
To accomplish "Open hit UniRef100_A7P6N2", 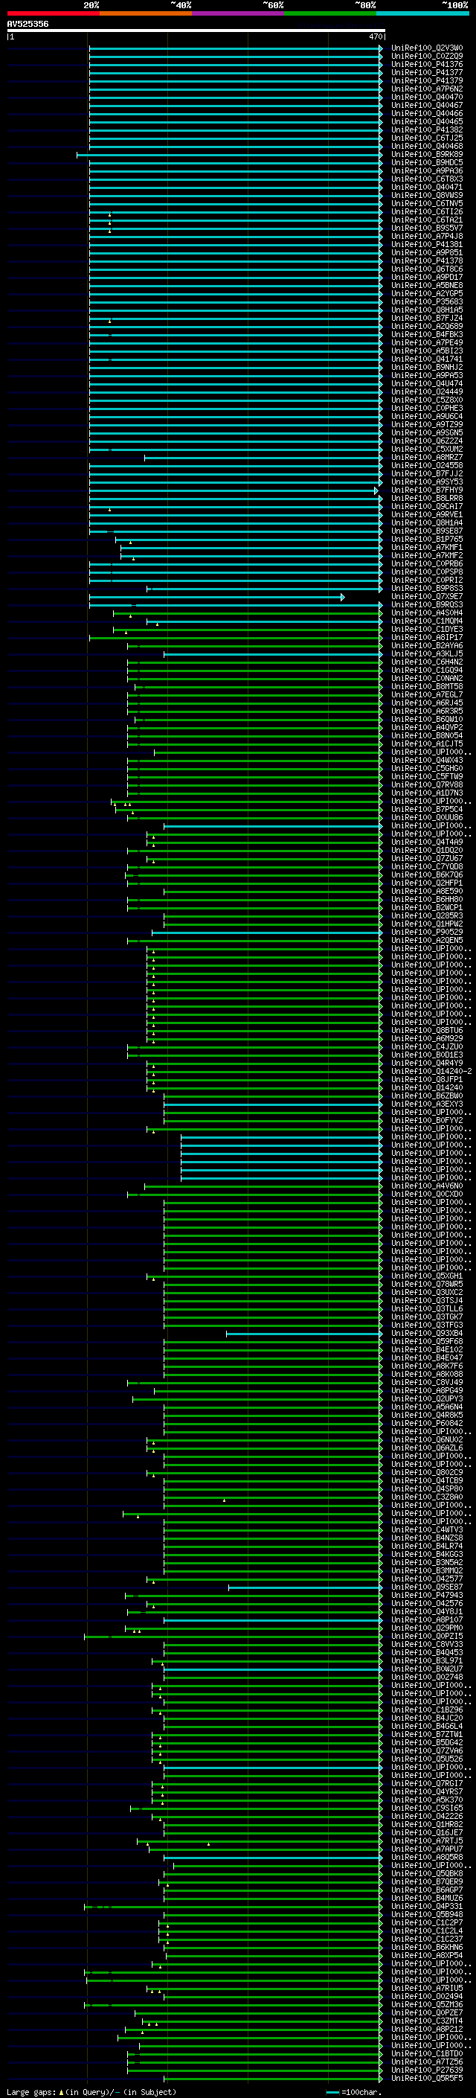I will point(427,89).
